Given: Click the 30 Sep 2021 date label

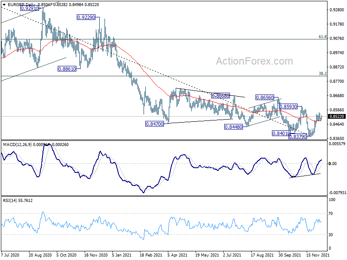Looking at the screenshot, I should 290,255.
